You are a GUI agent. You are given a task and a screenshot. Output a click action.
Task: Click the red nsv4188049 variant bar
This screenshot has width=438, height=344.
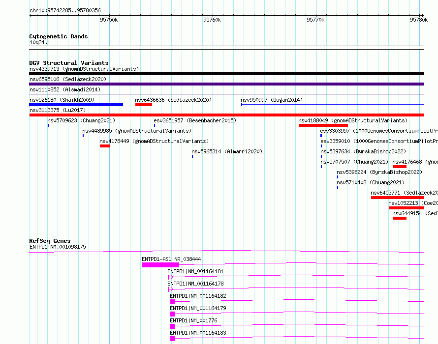(323, 125)
